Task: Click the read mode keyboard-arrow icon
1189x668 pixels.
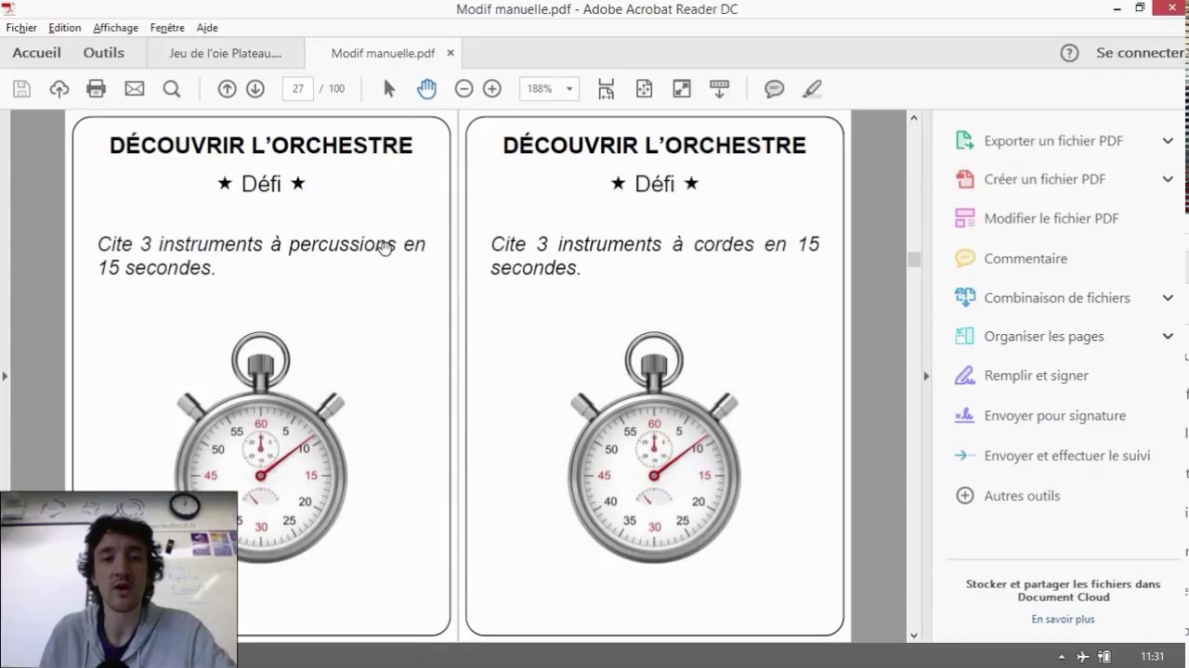Action: click(719, 89)
